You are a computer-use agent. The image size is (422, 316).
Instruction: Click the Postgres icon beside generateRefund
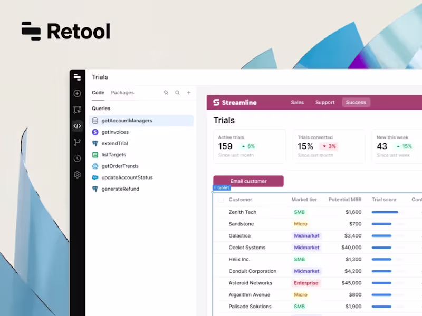[x=95, y=189]
